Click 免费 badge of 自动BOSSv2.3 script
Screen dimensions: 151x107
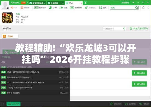point(4,77)
